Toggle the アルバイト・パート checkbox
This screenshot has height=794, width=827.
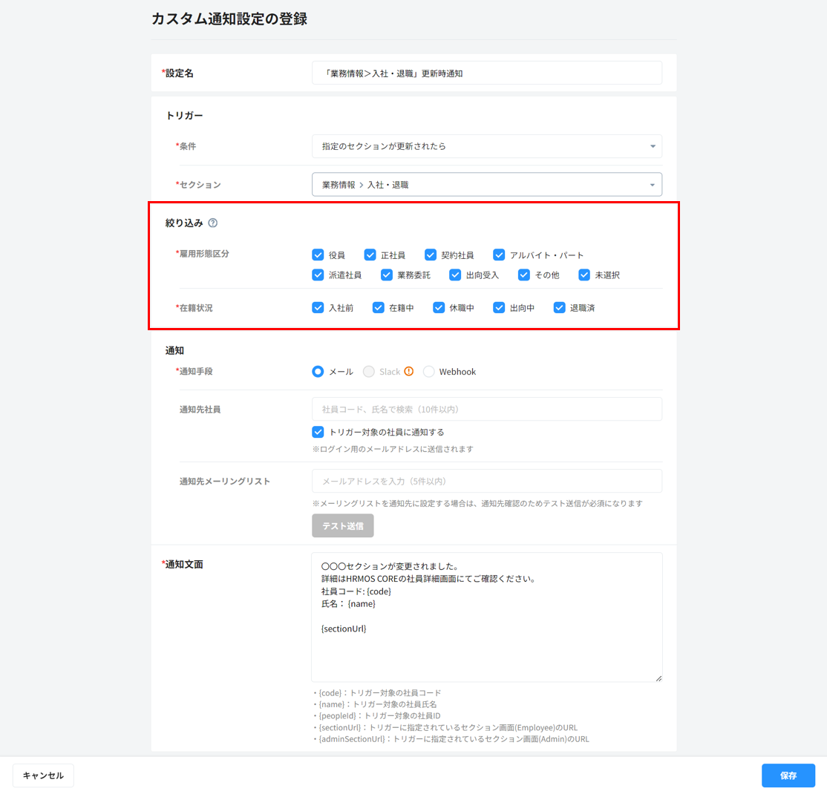click(x=499, y=255)
